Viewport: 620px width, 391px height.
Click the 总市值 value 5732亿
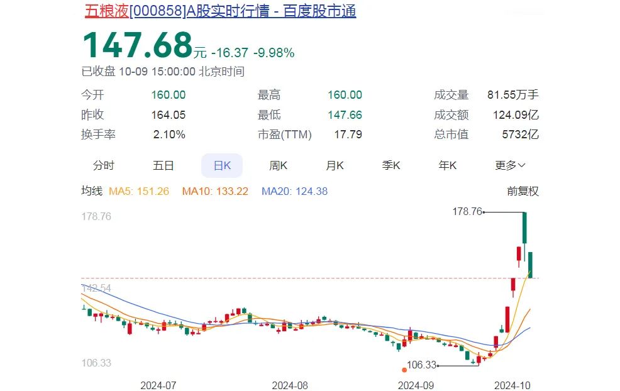click(x=521, y=135)
